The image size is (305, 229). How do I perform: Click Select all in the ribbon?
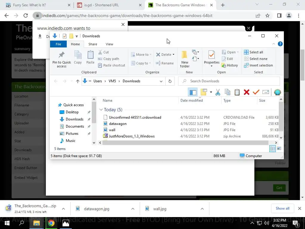pyautogui.click(x=253, y=52)
